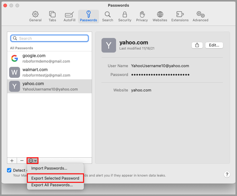Select the yahoo.com entry in list
The width and height of the screenshot is (237, 196).
[50, 86]
